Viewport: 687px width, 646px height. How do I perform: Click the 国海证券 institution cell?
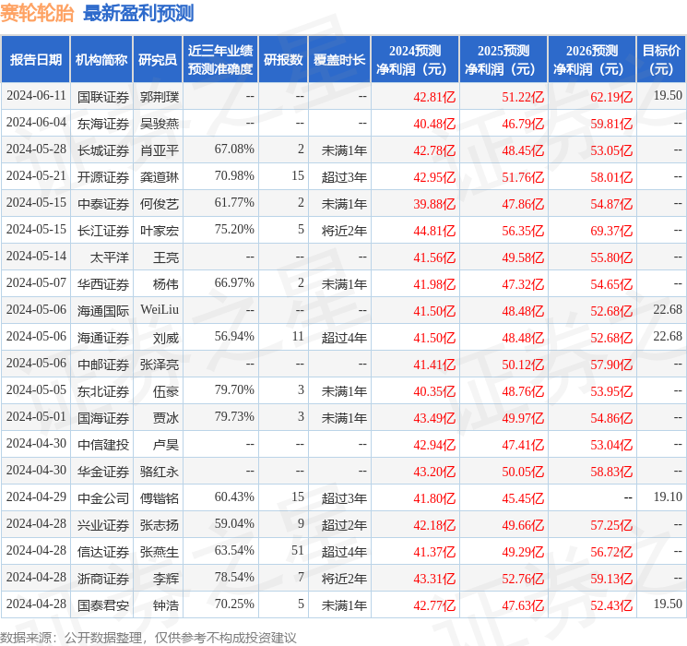coord(103,418)
